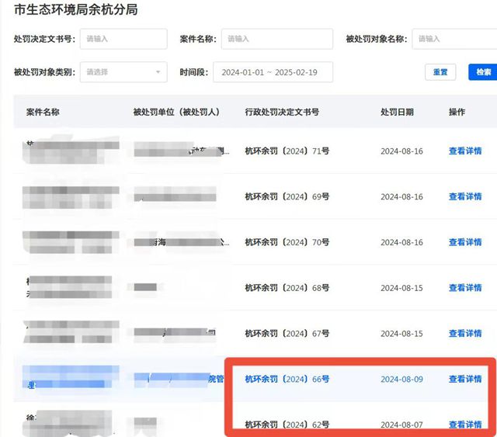Click the blue 检索 search button
Screen dimensions: 497x437
point(483,72)
